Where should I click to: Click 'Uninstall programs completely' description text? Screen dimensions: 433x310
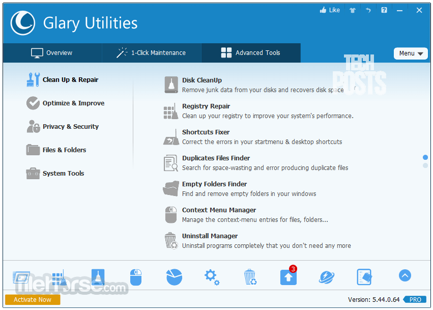click(x=267, y=246)
